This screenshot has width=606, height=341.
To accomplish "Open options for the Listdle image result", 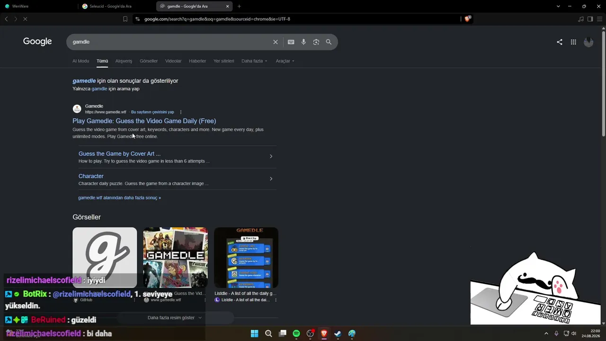I will [x=276, y=300].
